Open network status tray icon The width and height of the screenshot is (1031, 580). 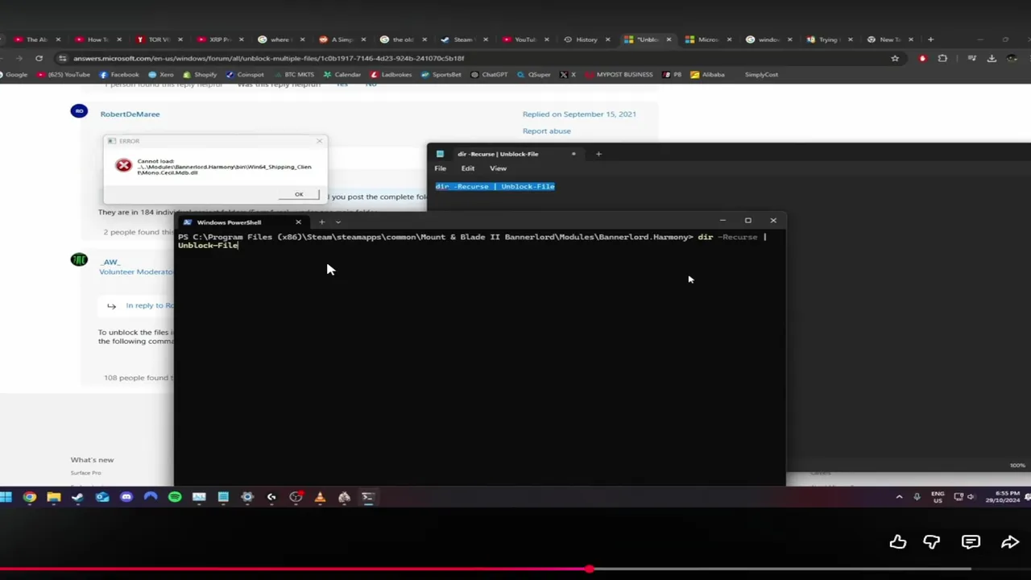(959, 497)
